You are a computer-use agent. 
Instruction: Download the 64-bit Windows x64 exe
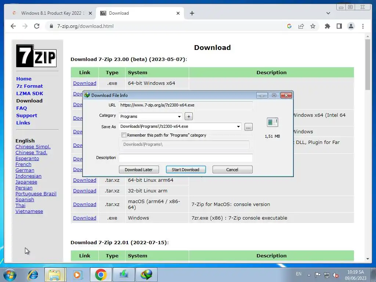[x=85, y=83]
